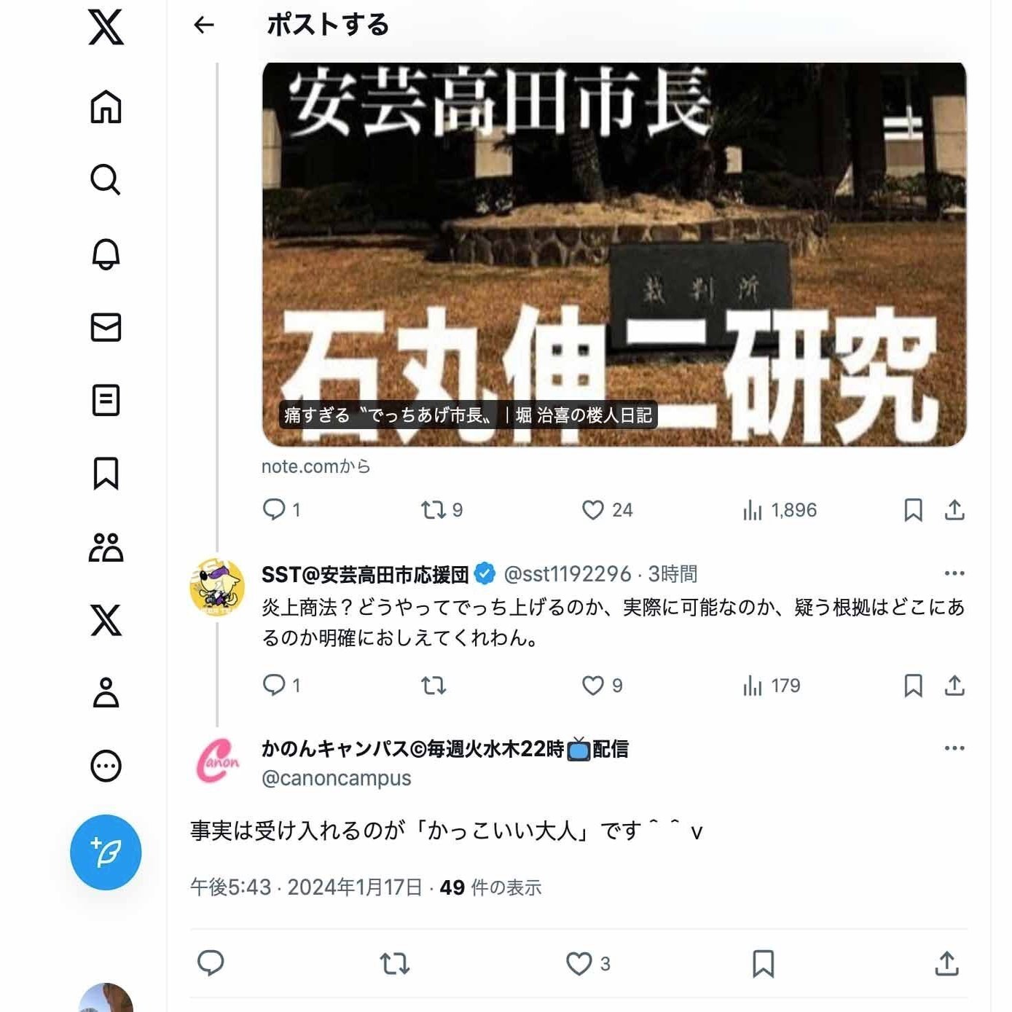
Task: Open Profile person icon in sidebar
Action: (x=106, y=693)
